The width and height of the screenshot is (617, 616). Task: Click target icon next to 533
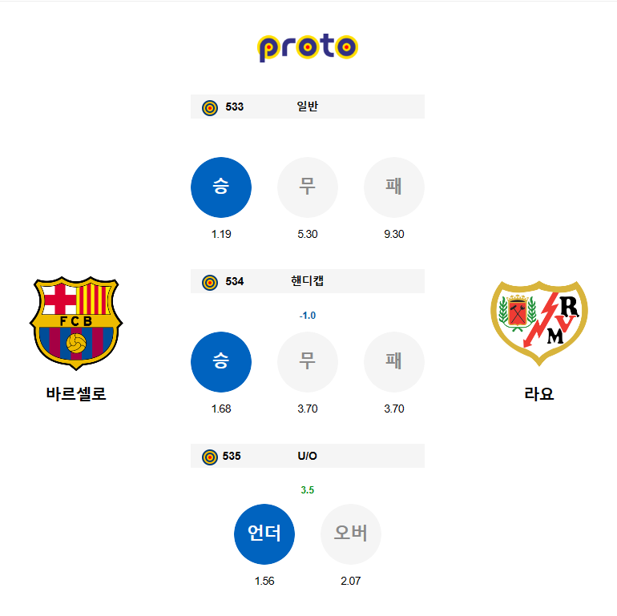tap(210, 107)
